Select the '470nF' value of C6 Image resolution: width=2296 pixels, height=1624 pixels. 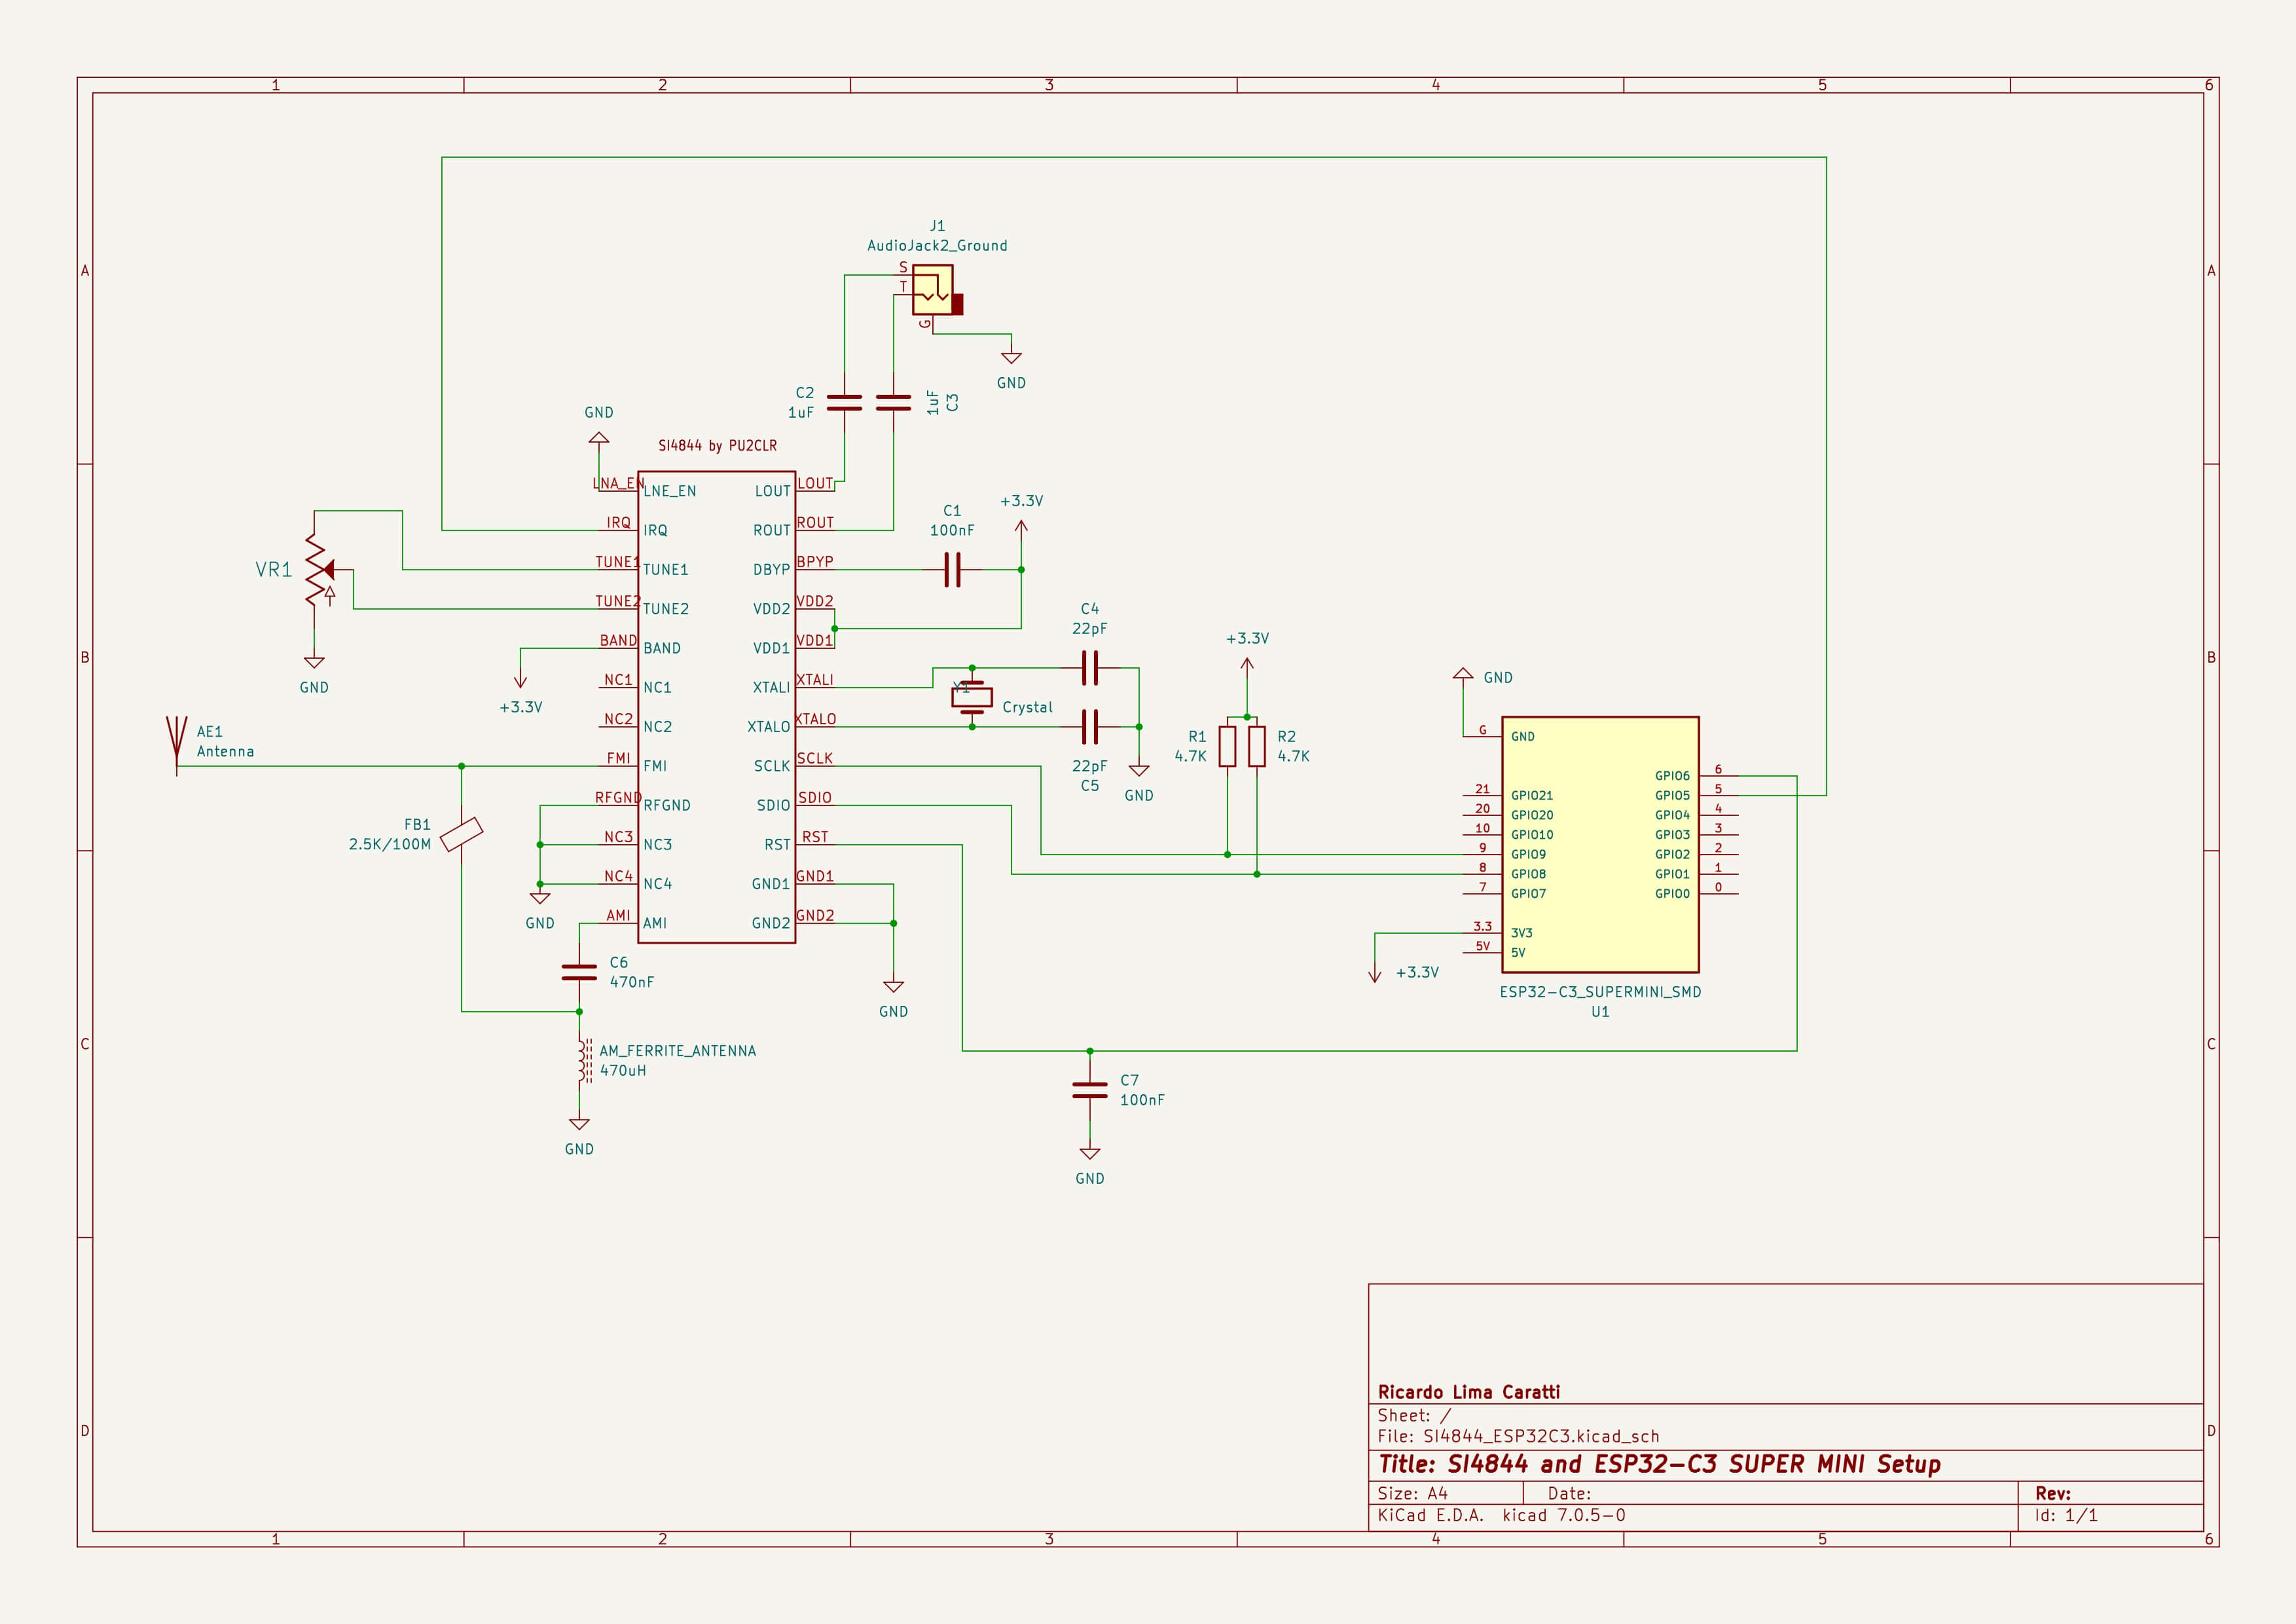pyautogui.click(x=632, y=982)
